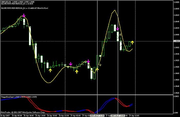This screenshot has width=180, height=117.
Task: Click the last yellow up arrow on the horizontal price line
Action: 132,42
